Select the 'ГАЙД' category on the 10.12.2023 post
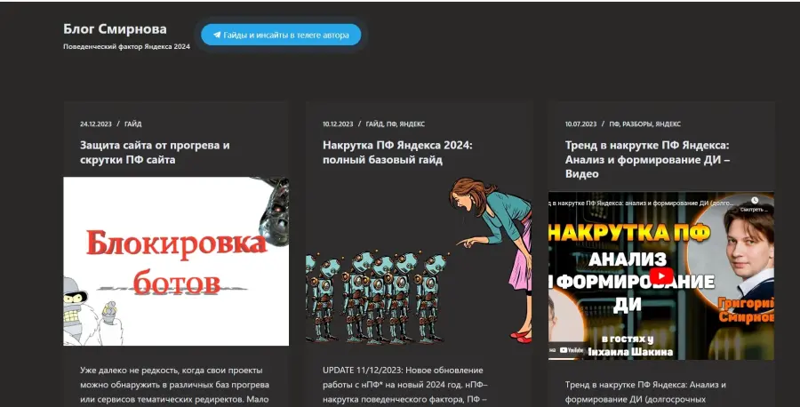 [374, 124]
